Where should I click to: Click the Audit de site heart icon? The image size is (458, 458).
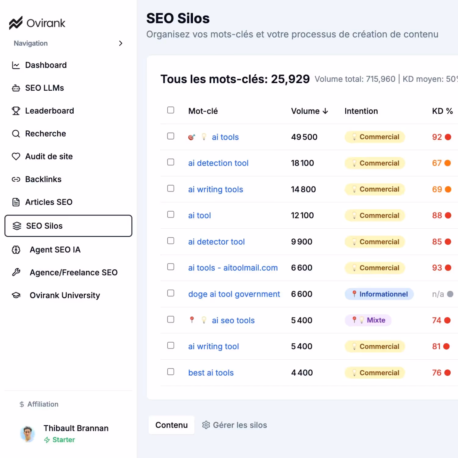(16, 156)
